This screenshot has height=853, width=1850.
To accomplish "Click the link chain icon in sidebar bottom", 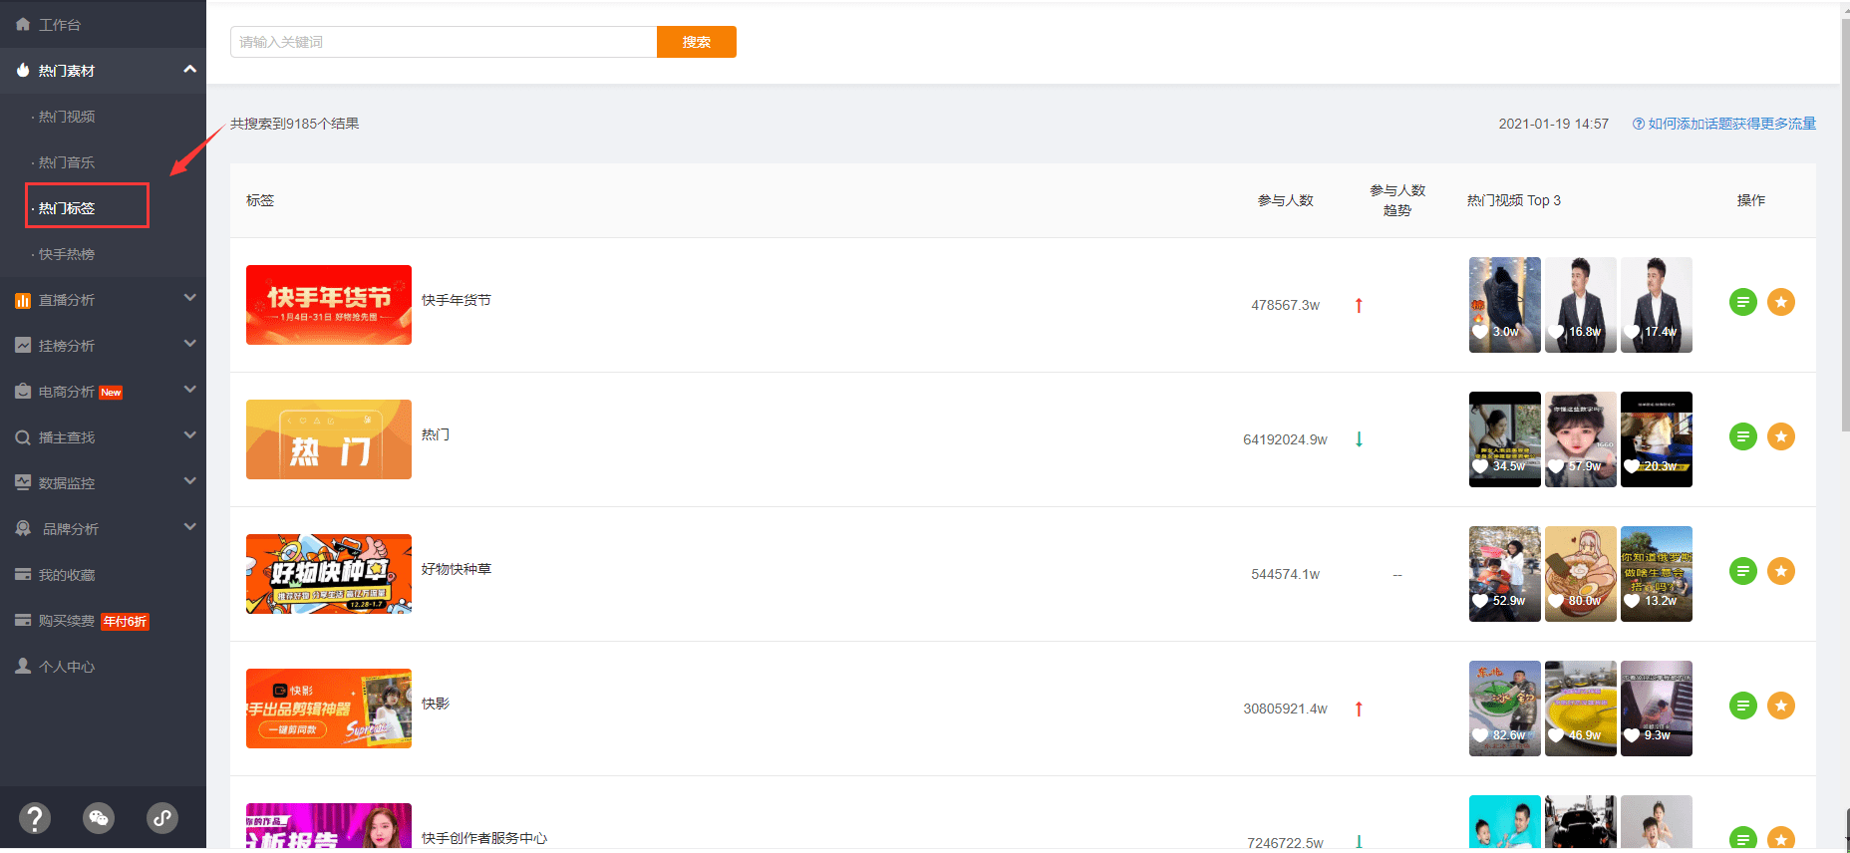I will click(x=162, y=818).
